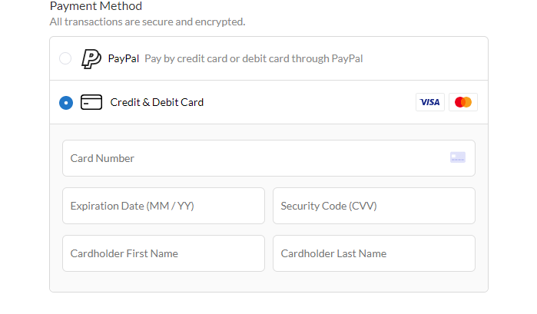Click the Mastercard logo
Viewport: 537px width, 314px height.
[462, 102]
